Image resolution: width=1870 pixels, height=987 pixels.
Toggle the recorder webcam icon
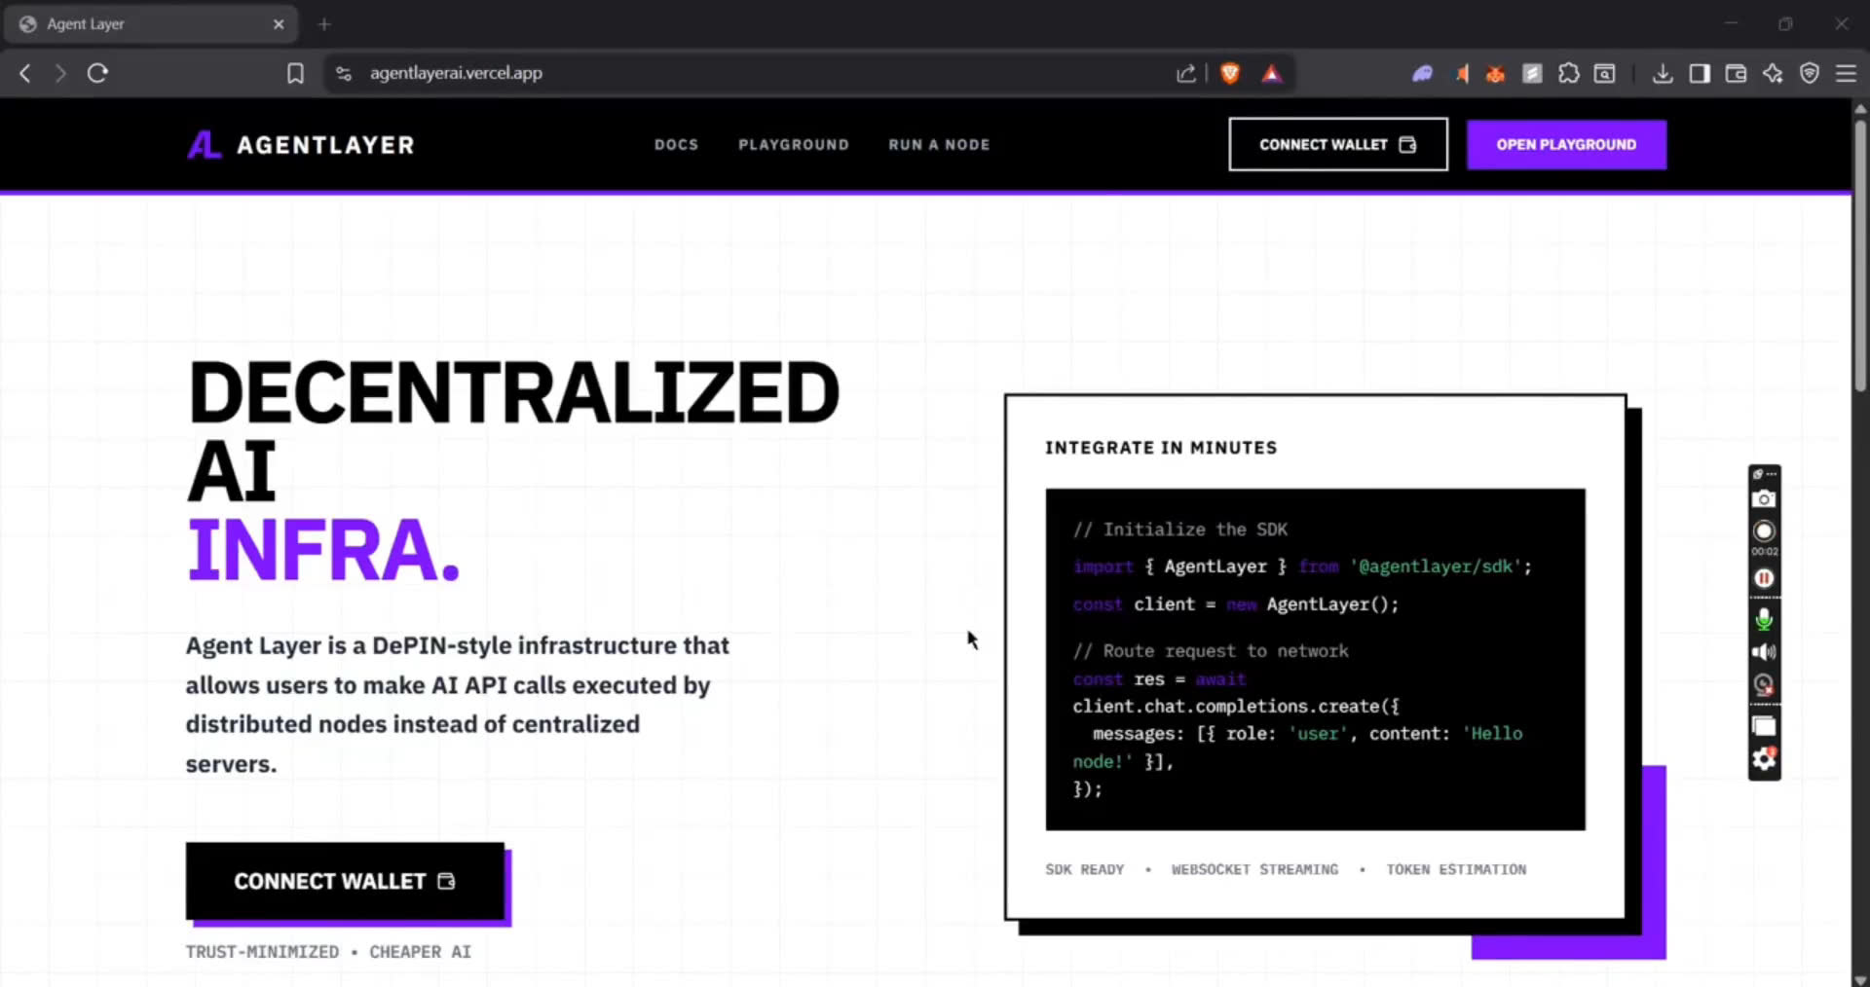[1764, 684]
